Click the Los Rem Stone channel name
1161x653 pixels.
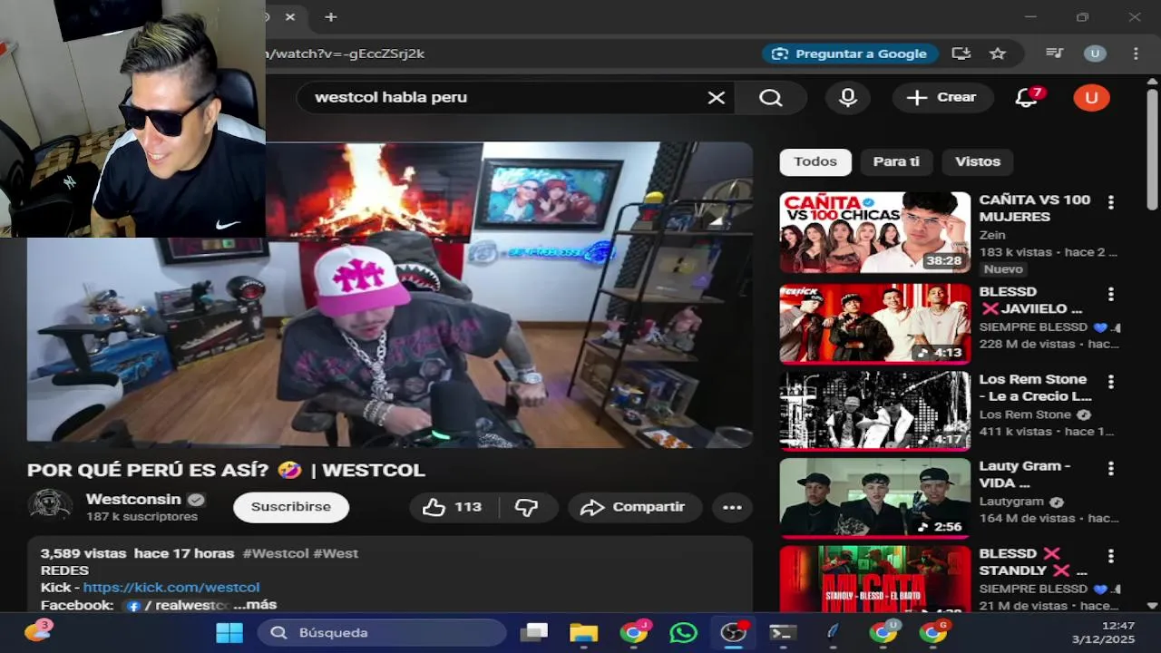pos(1026,414)
